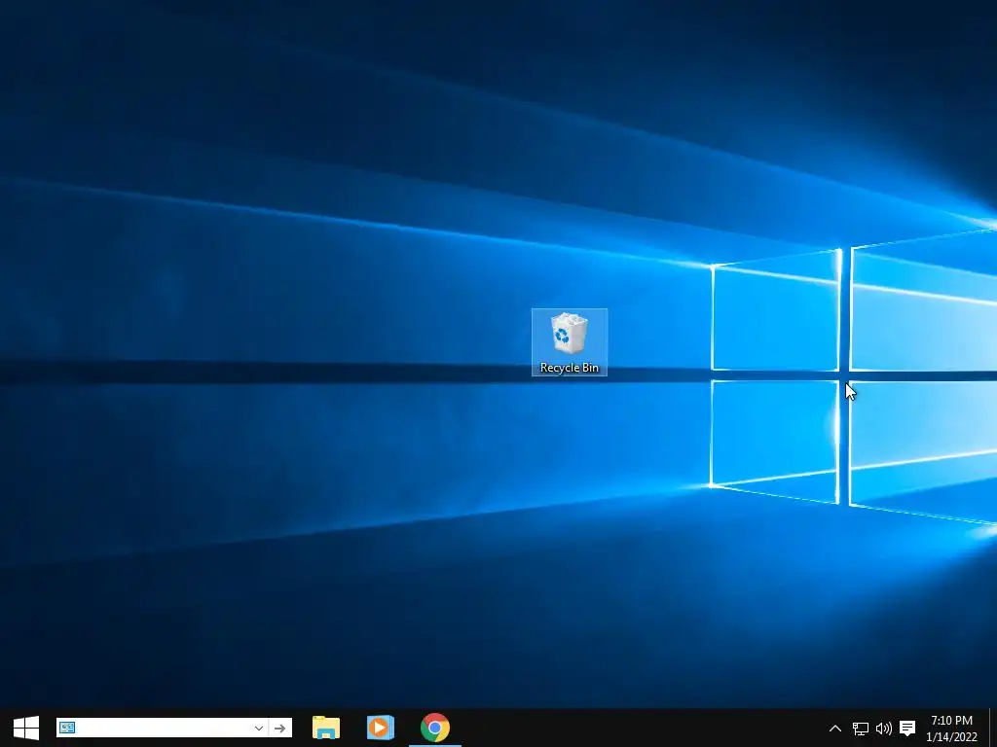The image size is (997, 747).
Task: Click the go arrow in the address toolbar
Action: pyautogui.click(x=279, y=728)
